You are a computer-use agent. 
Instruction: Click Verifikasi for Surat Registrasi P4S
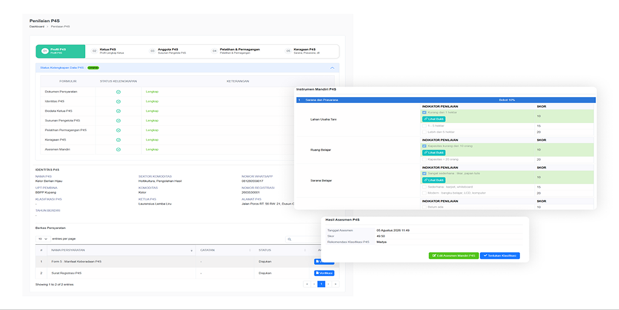pyautogui.click(x=324, y=273)
